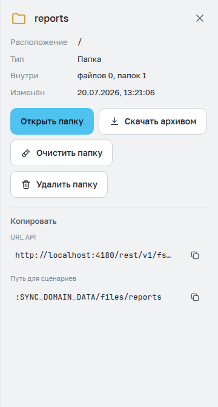The height and width of the screenshot is (407, 218).
Task: Click the type value Папка
Action: tap(89, 59)
